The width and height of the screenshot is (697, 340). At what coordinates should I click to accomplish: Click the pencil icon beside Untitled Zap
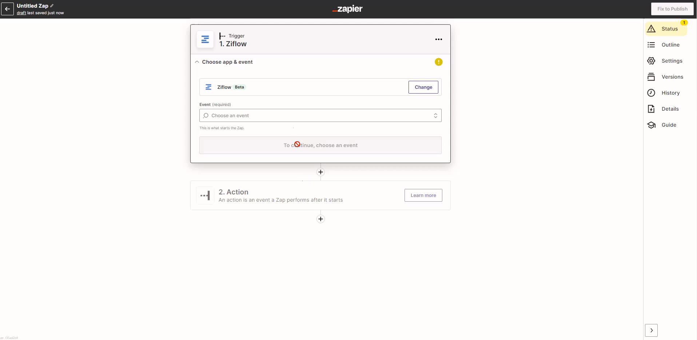tap(52, 6)
